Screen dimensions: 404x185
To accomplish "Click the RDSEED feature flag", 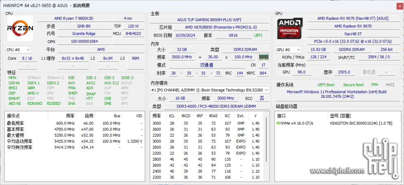I will coord(54,104).
